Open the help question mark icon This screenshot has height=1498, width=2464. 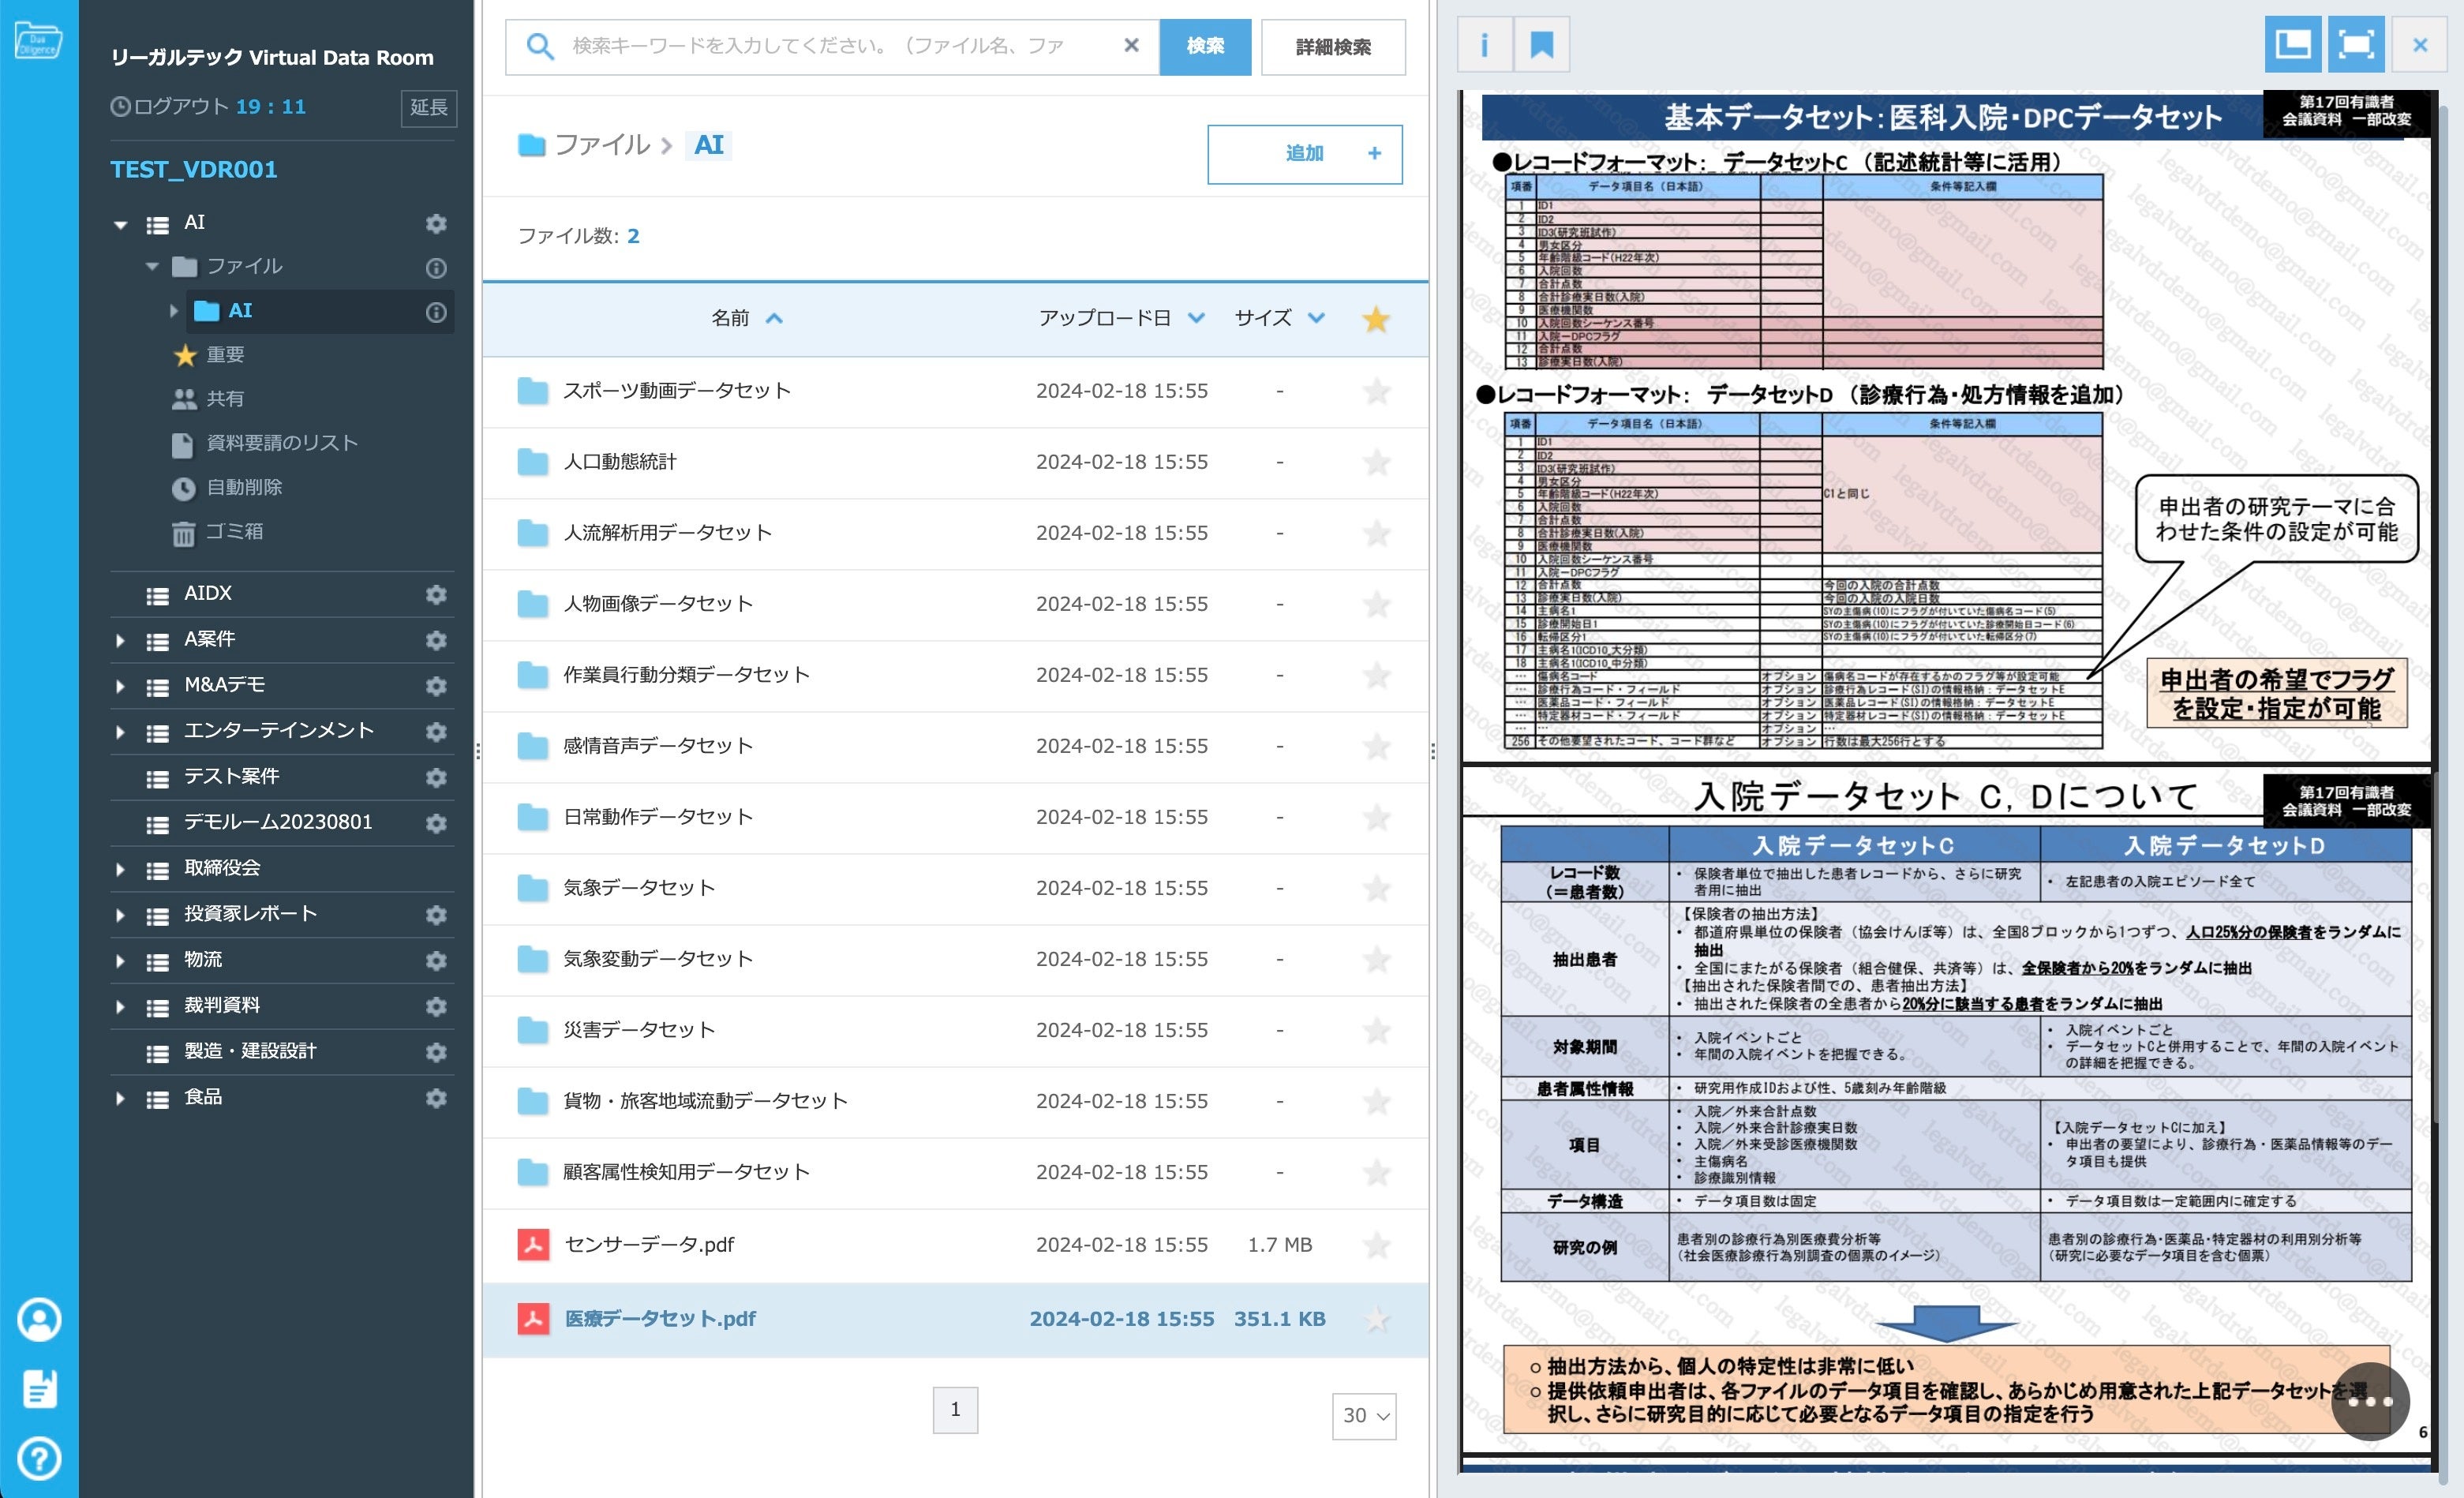tap(39, 1458)
